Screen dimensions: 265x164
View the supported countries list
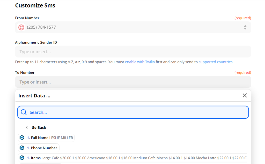click(x=216, y=62)
